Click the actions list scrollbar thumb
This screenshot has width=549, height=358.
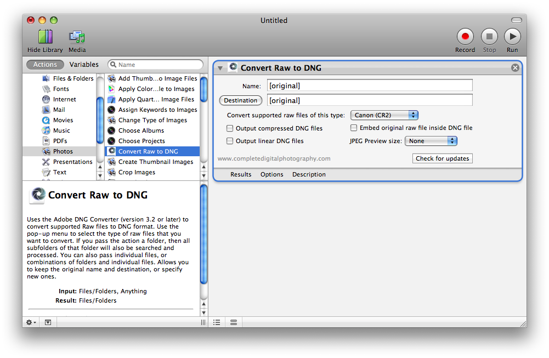[204, 89]
